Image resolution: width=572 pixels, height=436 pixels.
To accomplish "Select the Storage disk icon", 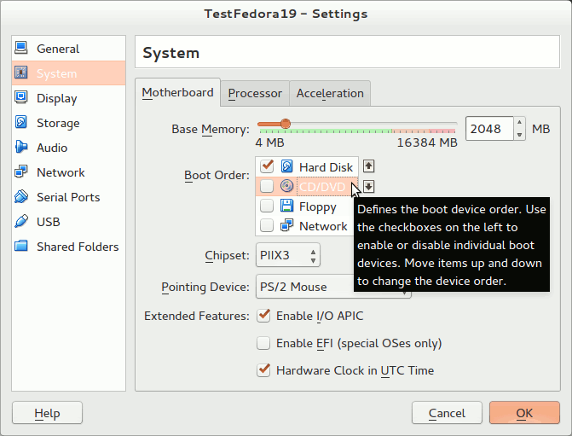I will point(21,123).
